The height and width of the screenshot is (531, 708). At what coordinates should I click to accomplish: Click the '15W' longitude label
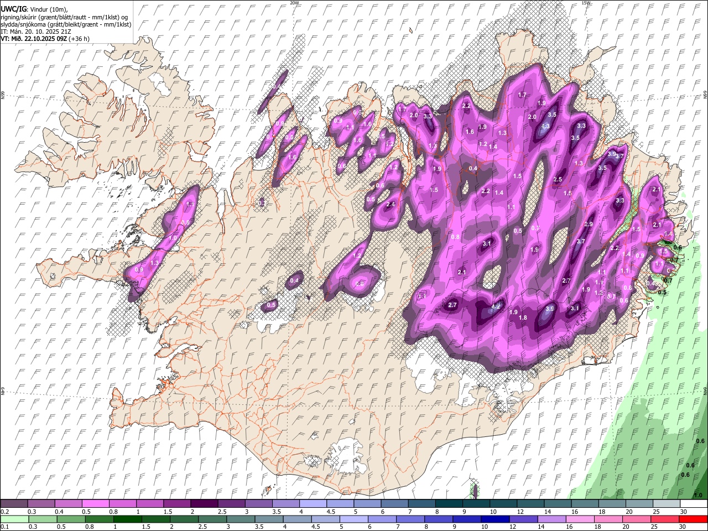(586, 3)
